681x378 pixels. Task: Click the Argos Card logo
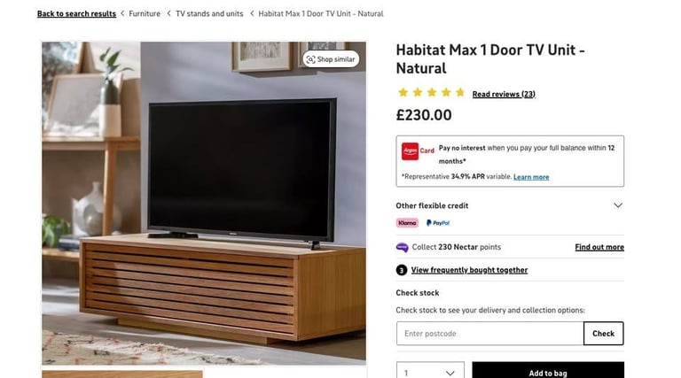418,151
